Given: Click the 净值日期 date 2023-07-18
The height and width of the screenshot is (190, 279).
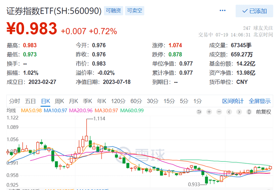Looking at the screenshot, I should tap(117, 82).
